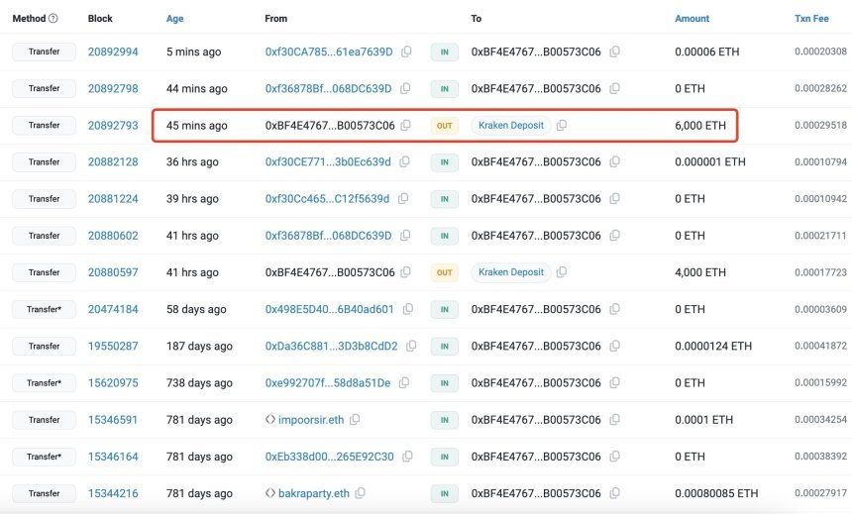Click the OUT badge in 4,000 ETH row

pyautogui.click(x=445, y=272)
